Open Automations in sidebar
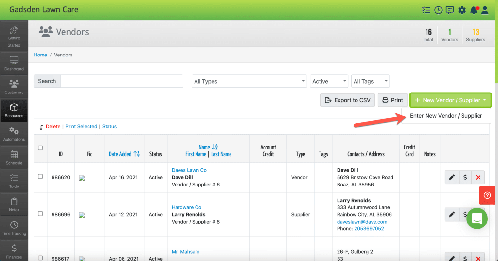 (x=14, y=134)
